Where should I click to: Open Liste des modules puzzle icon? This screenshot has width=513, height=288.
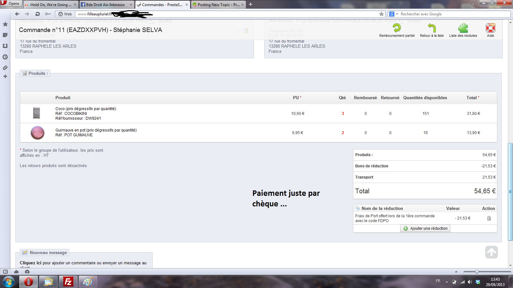point(463,28)
